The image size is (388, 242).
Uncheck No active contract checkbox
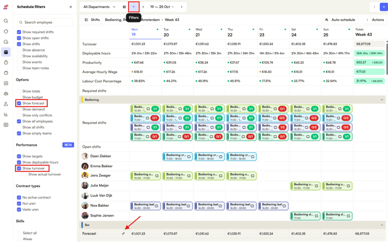tap(19, 197)
